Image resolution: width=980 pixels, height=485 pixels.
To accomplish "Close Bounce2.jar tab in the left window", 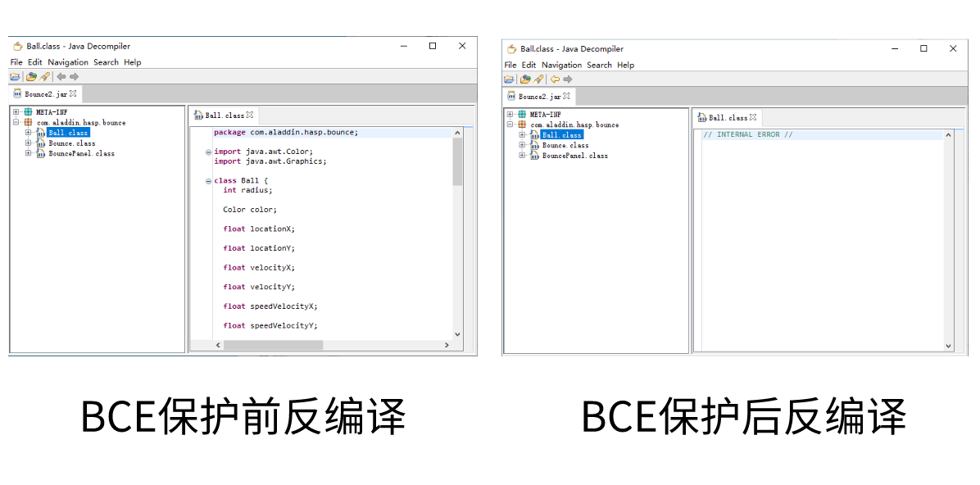I will pos(73,94).
